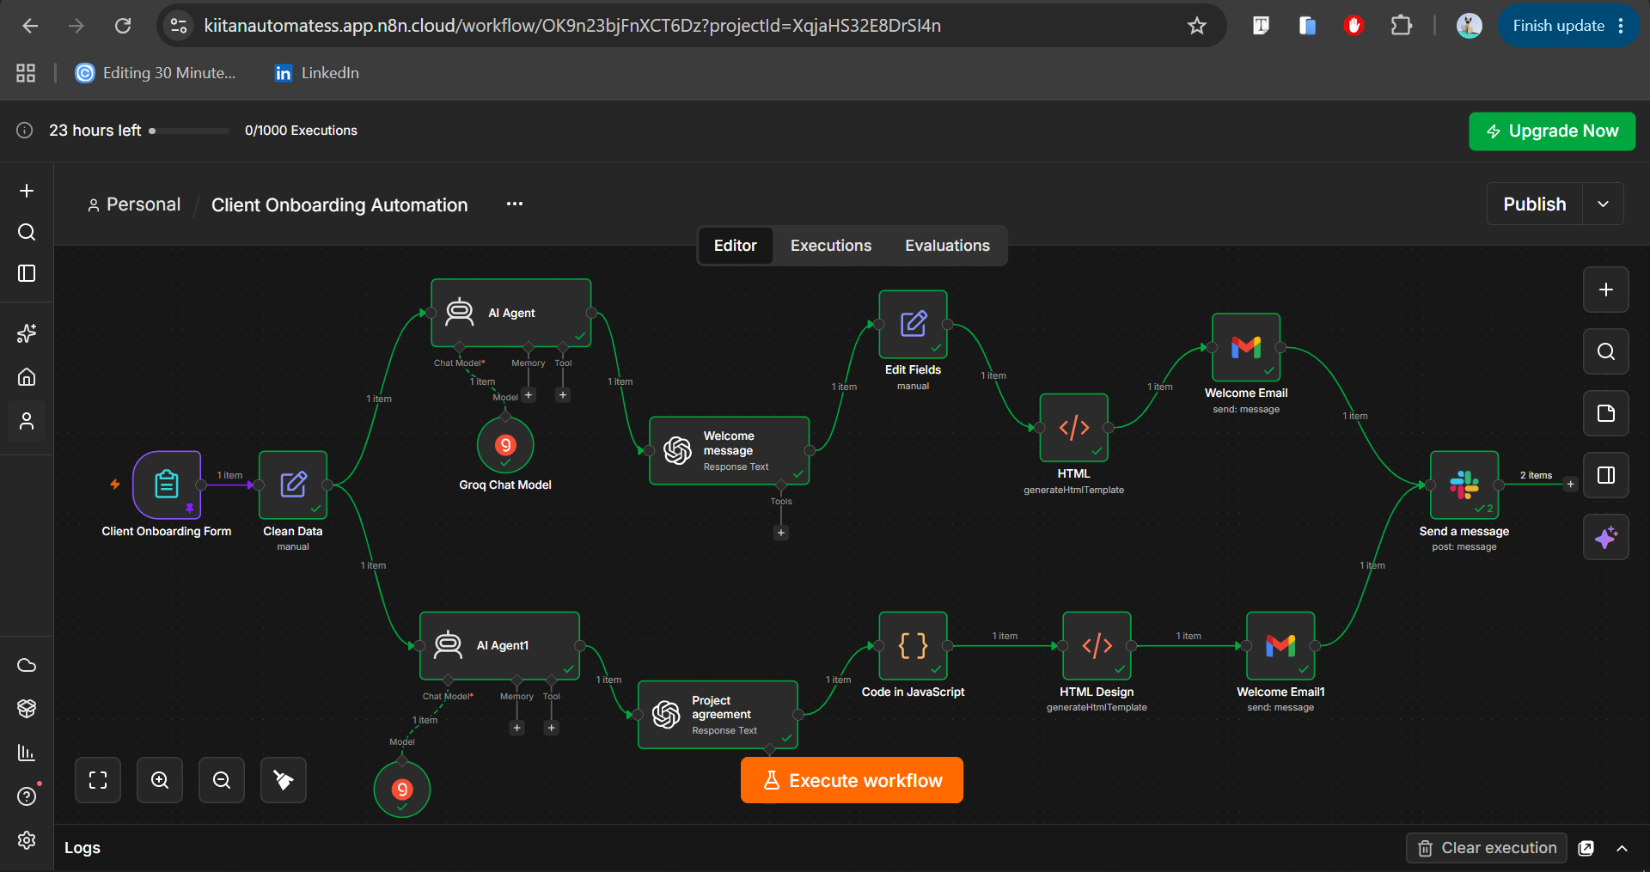Open the sidebar AI sparkles icon
Viewport: 1650px width, 872px height.
[x=27, y=333]
